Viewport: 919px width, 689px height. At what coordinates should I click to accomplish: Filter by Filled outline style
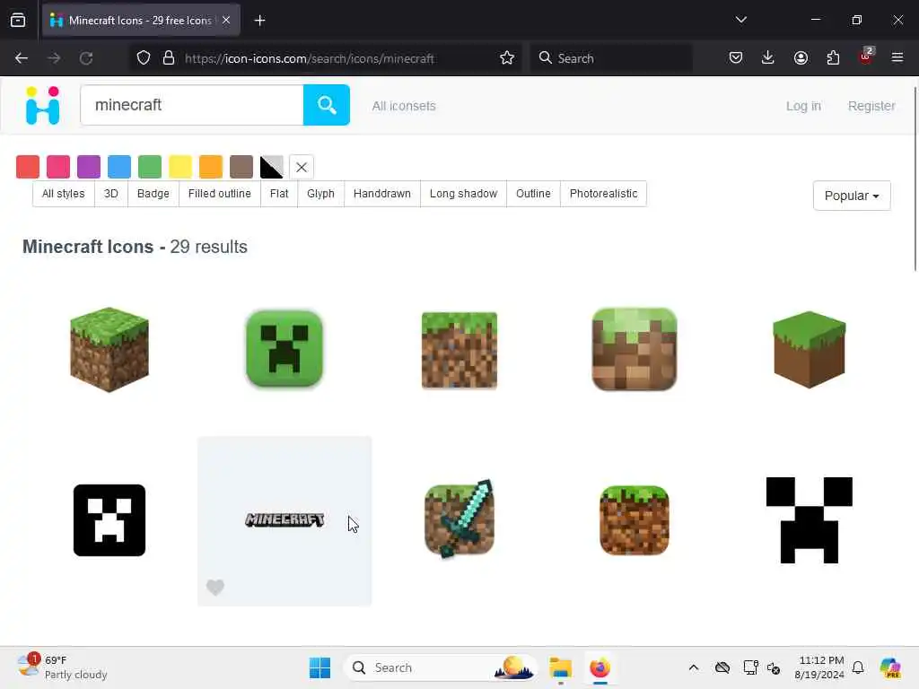[x=219, y=194]
